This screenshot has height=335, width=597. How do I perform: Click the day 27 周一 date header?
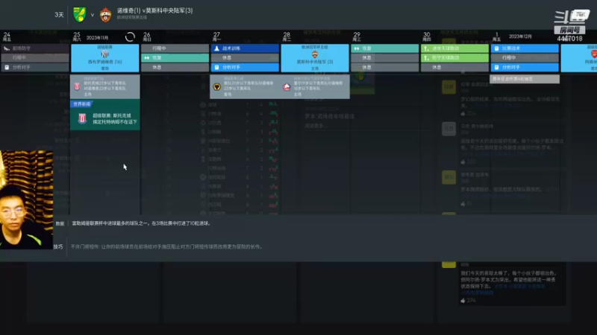[x=217, y=36]
